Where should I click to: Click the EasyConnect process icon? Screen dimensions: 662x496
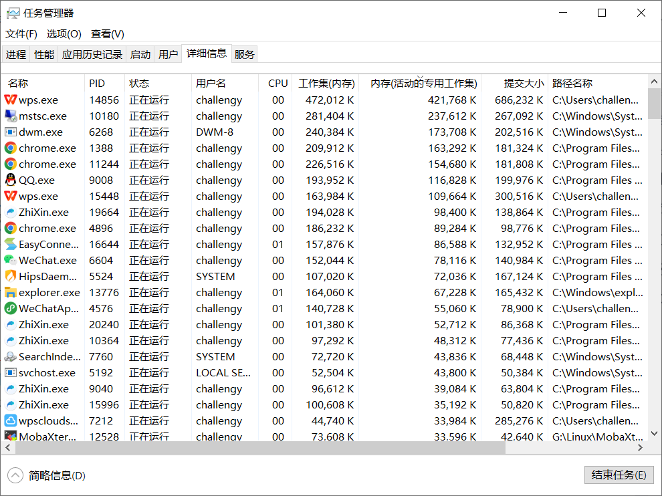click(x=11, y=245)
